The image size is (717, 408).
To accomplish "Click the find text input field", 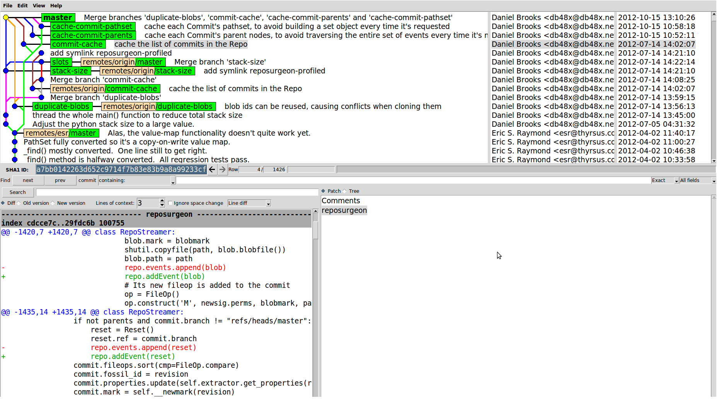I will click(x=414, y=180).
